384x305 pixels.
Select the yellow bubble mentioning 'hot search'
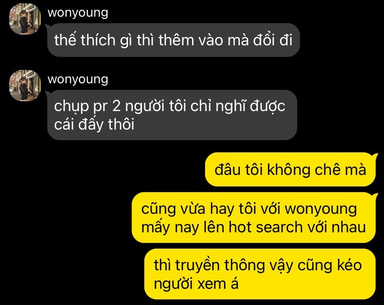[x=254, y=218]
